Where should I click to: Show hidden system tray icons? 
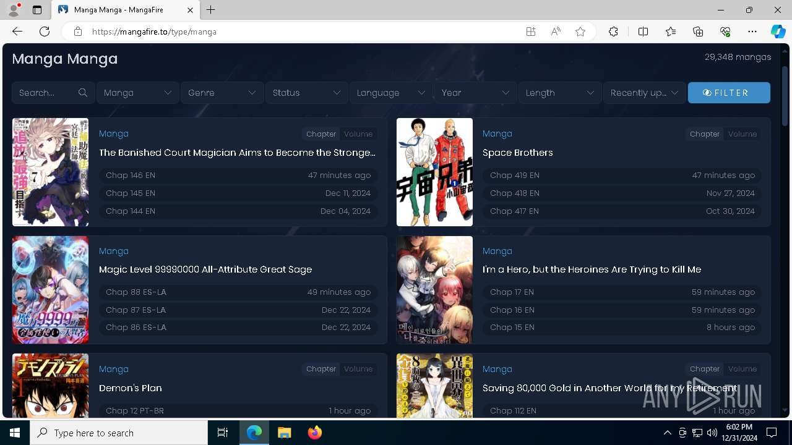point(667,433)
